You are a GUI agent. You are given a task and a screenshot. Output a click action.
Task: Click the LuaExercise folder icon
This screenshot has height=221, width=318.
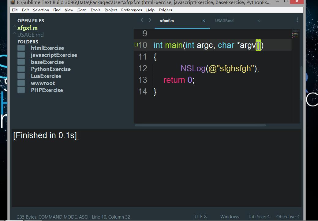[21, 76]
